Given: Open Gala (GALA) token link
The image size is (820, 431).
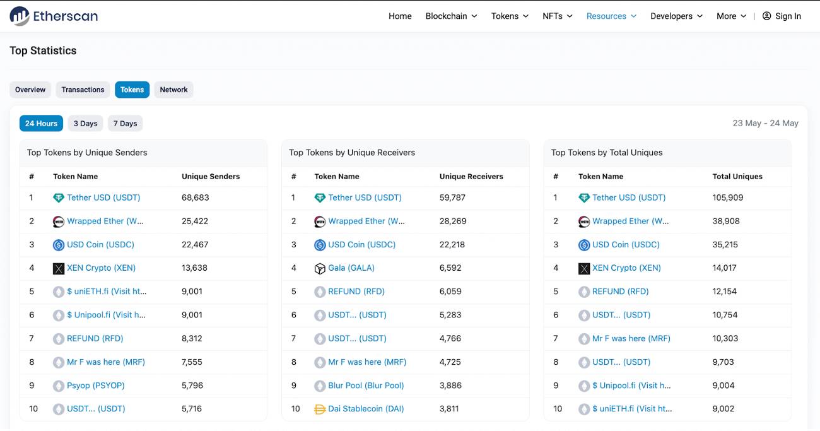Looking at the screenshot, I should tap(351, 268).
